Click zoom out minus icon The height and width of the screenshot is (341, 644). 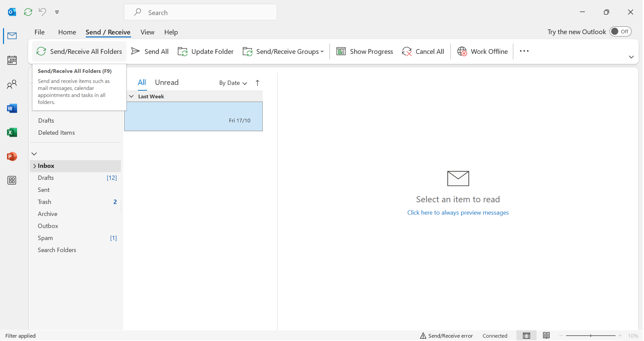(x=561, y=336)
